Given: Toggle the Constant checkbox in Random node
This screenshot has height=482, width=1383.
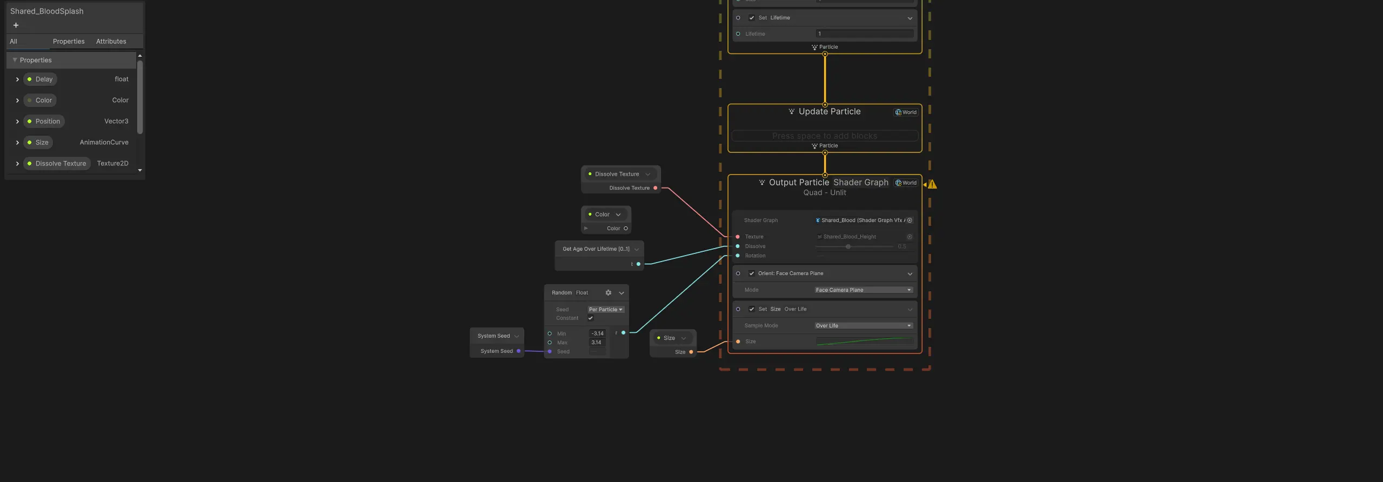Looking at the screenshot, I should point(591,318).
